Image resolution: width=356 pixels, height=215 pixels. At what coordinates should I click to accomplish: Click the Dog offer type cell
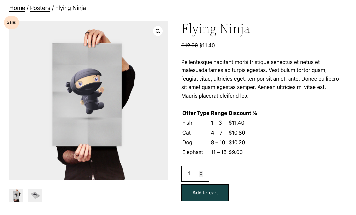[x=187, y=143]
